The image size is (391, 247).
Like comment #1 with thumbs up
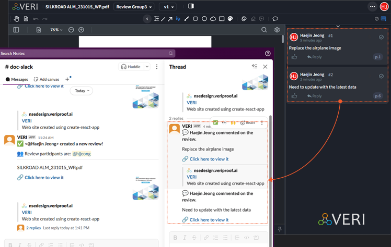[294, 57]
